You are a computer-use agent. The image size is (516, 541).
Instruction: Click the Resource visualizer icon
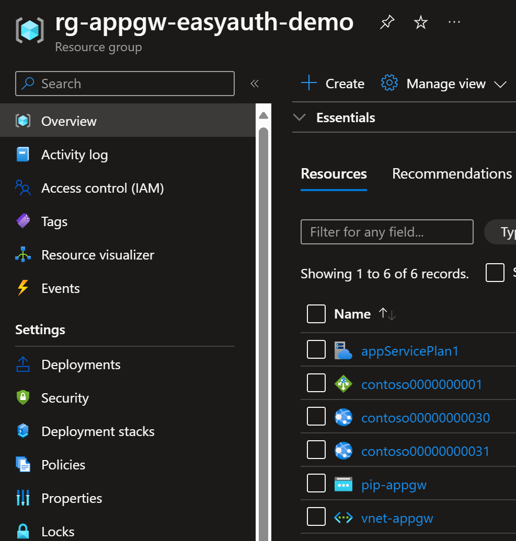point(23,254)
